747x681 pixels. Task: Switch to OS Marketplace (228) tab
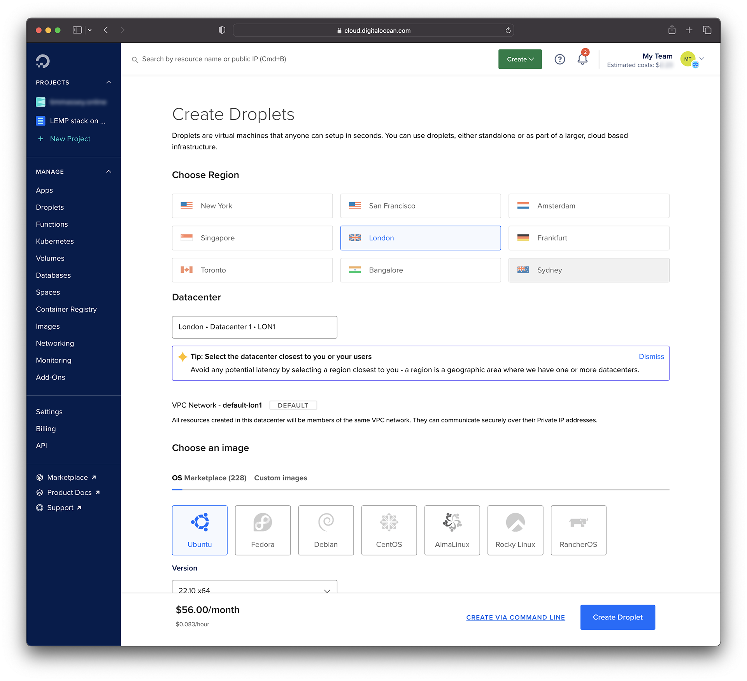pyautogui.click(x=209, y=478)
